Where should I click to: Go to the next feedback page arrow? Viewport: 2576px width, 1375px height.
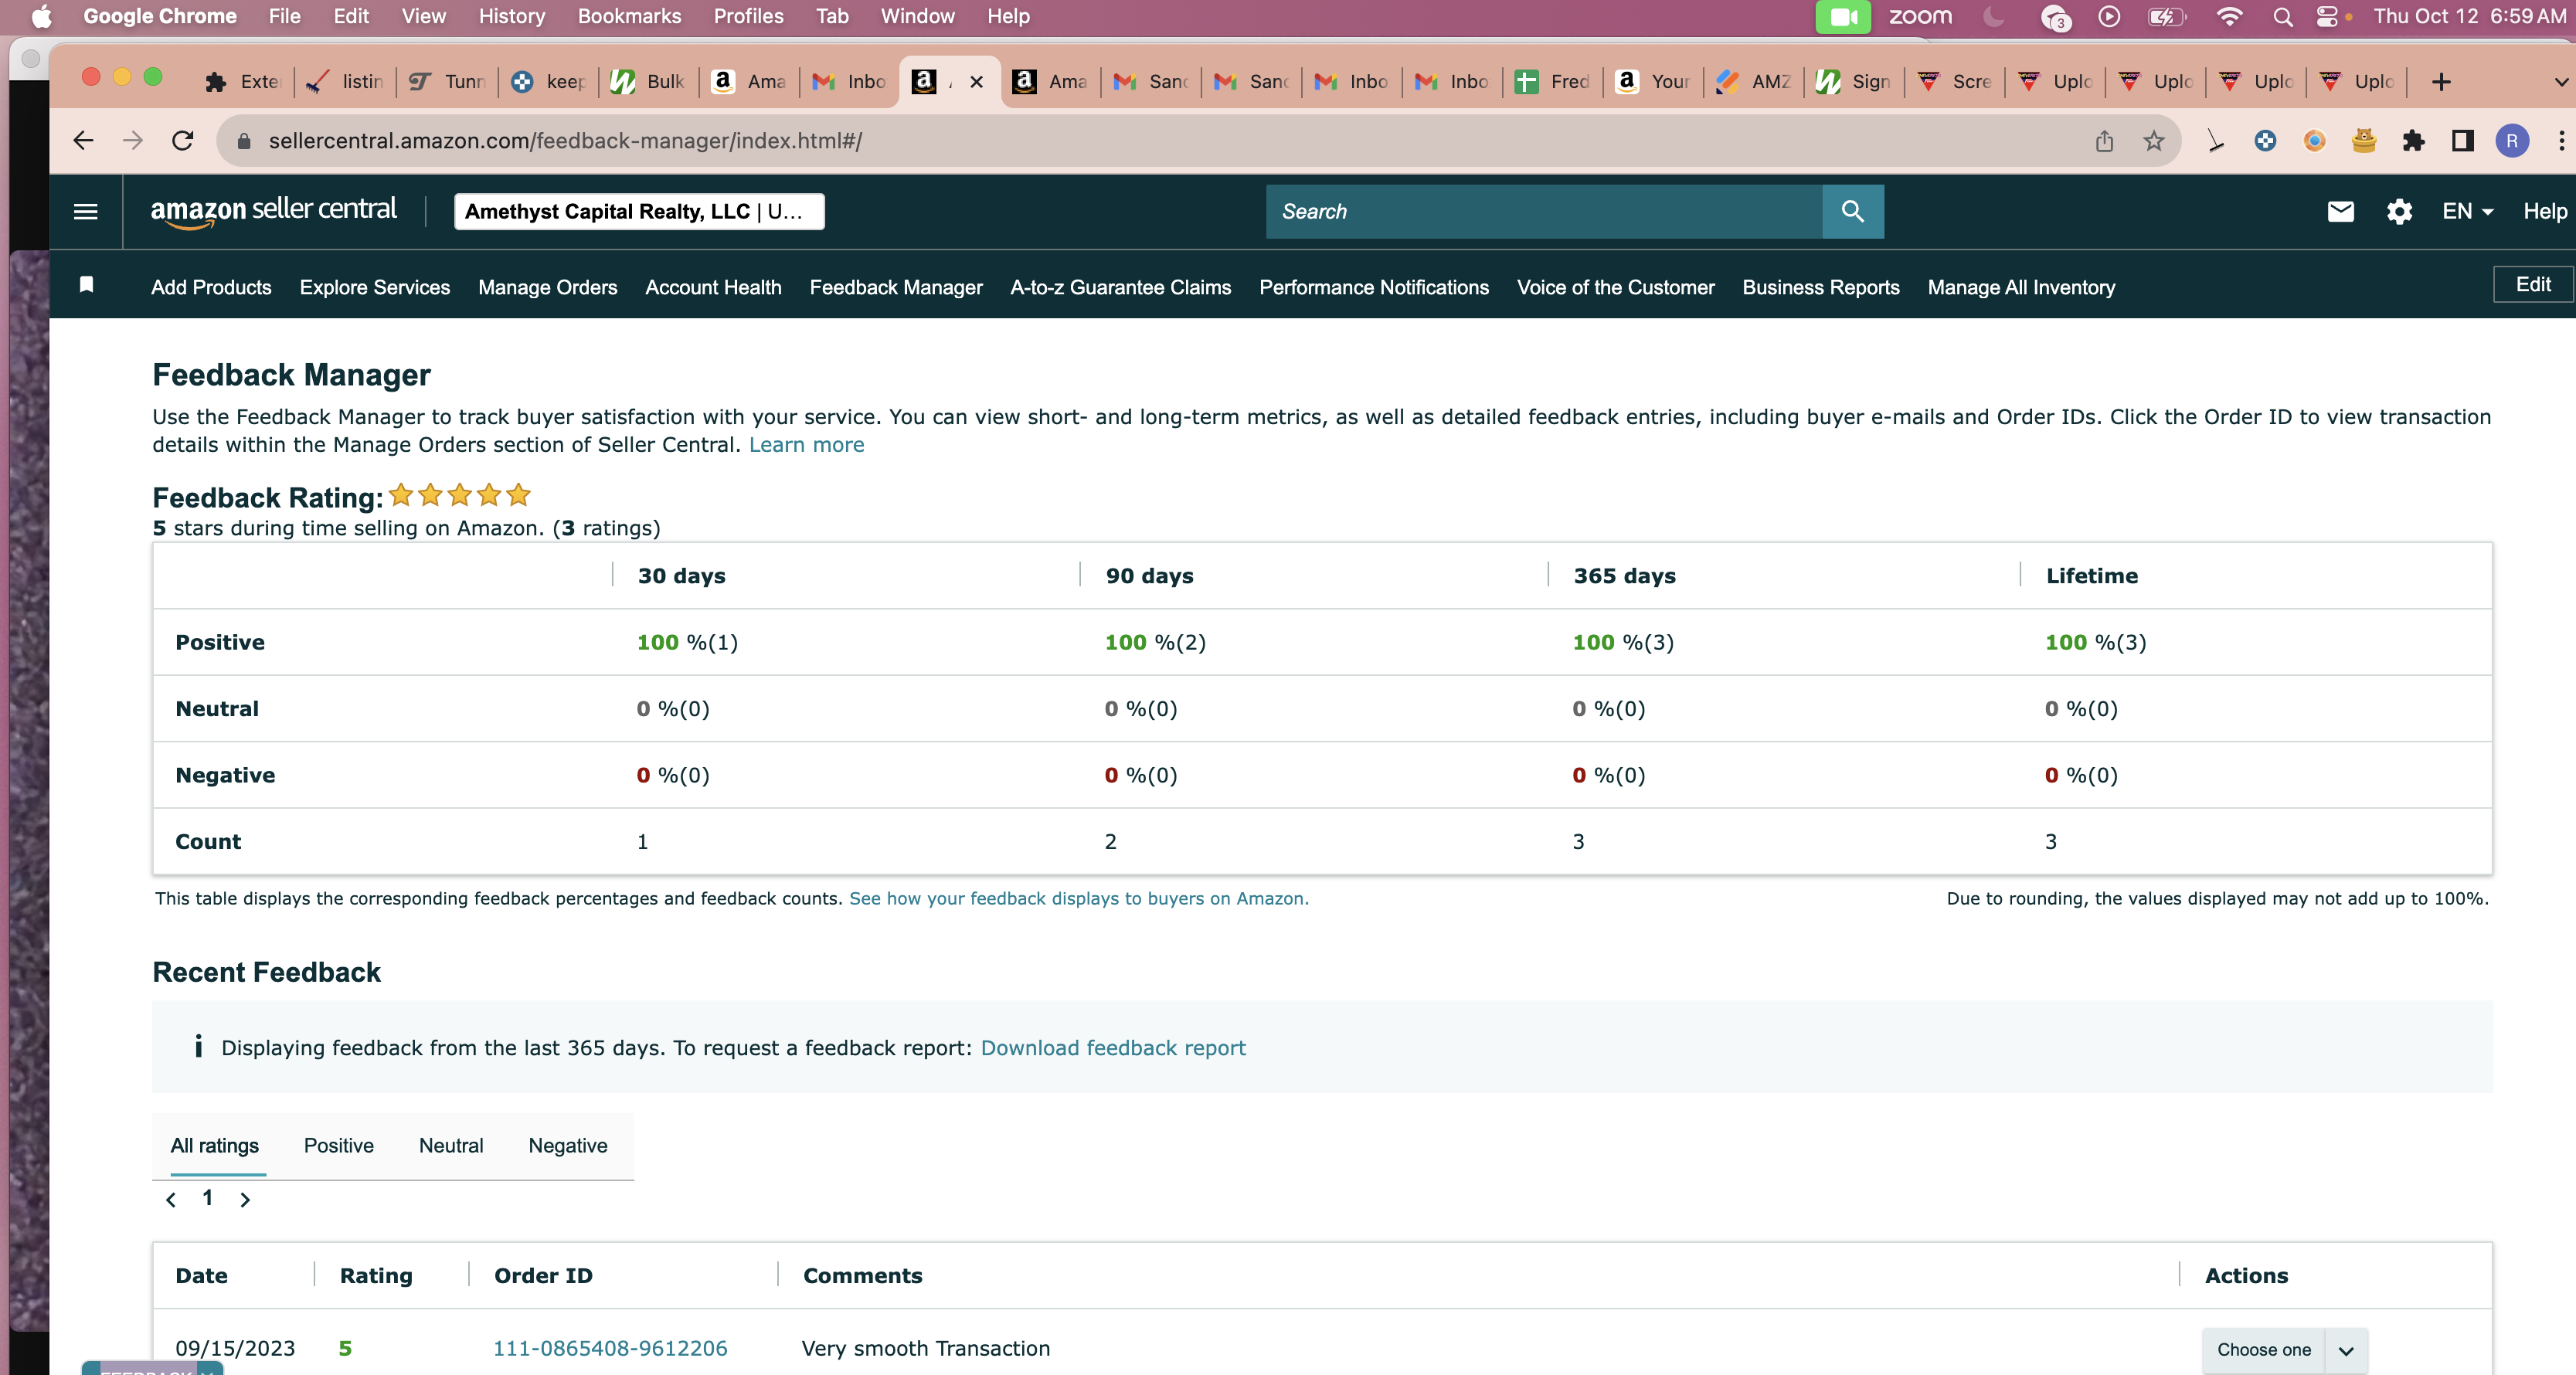[245, 1199]
